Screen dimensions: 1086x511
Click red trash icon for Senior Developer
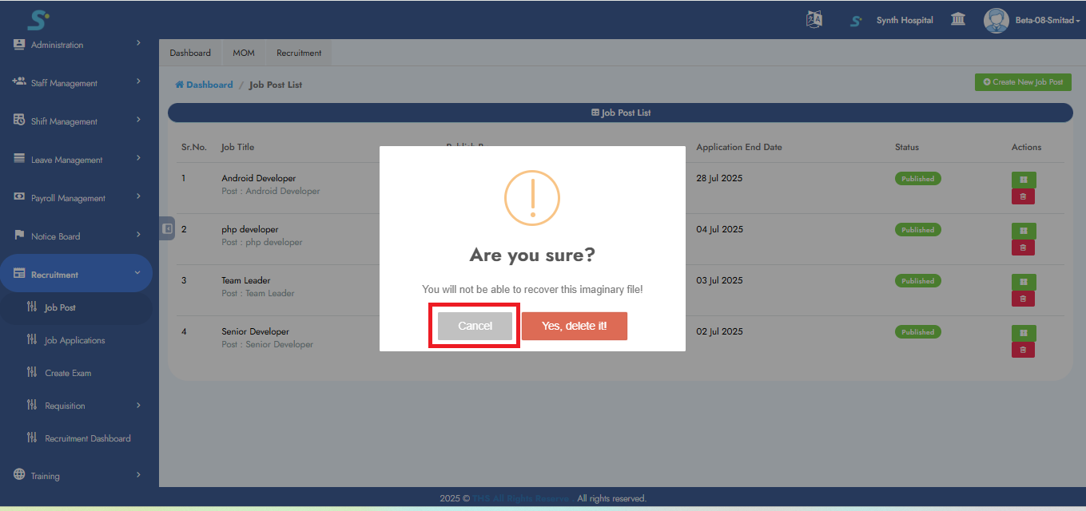pyautogui.click(x=1023, y=350)
